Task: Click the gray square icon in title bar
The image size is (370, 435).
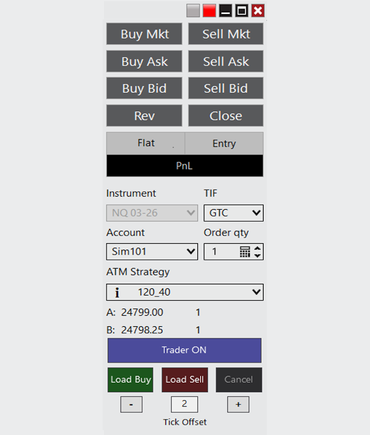Action: (193, 10)
